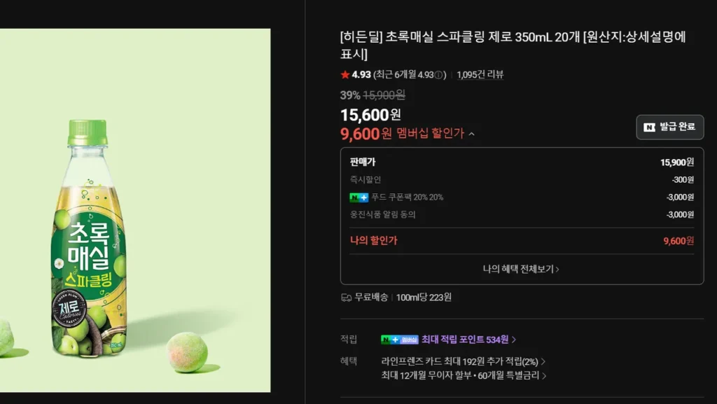
Task: Click the info icon beside 6-month rating
Action: click(438, 75)
